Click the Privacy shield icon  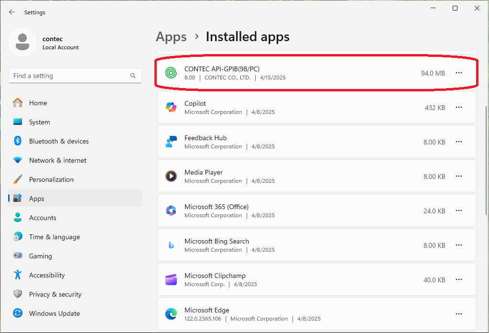pyautogui.click(x=18, y=294)
